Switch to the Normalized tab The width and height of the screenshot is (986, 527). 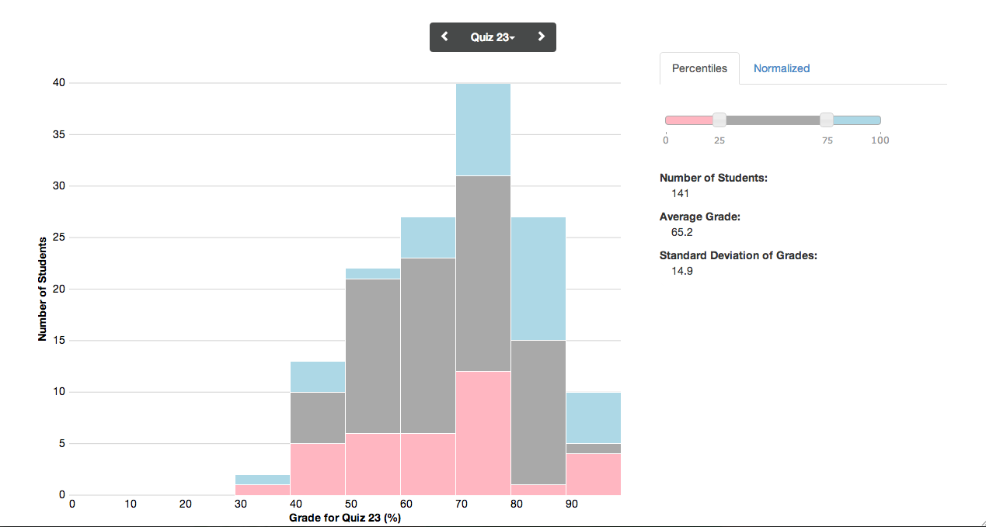781,68
